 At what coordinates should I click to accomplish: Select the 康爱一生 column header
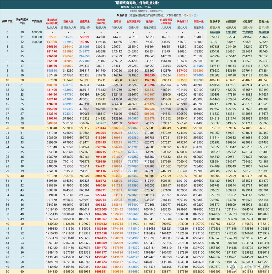(x=198, y=21)
